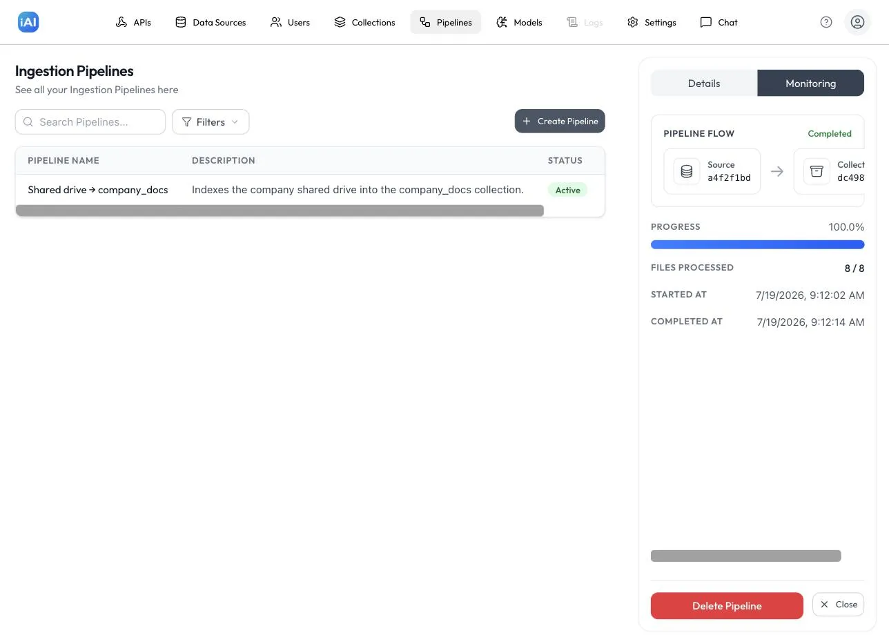Click the side panel horizontal scrollbar
The height and width of the screenshot is (644, 889).
tap(746, 556)
